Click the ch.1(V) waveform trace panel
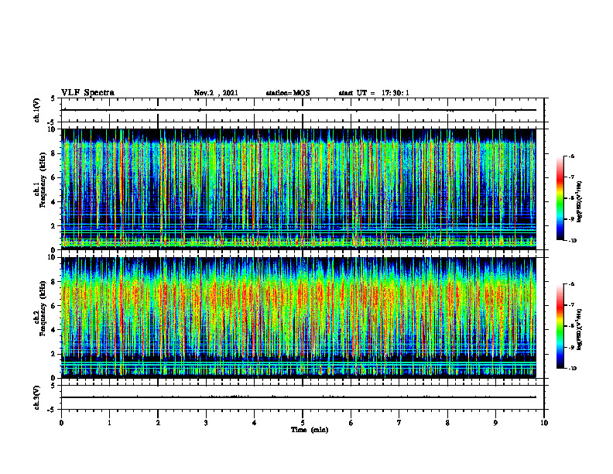Screen dimensions: 613x474 tap(303, 110)
